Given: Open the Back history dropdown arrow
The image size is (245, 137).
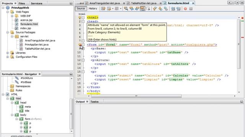Looking at the screenshot, I should [x=113, y=8].
